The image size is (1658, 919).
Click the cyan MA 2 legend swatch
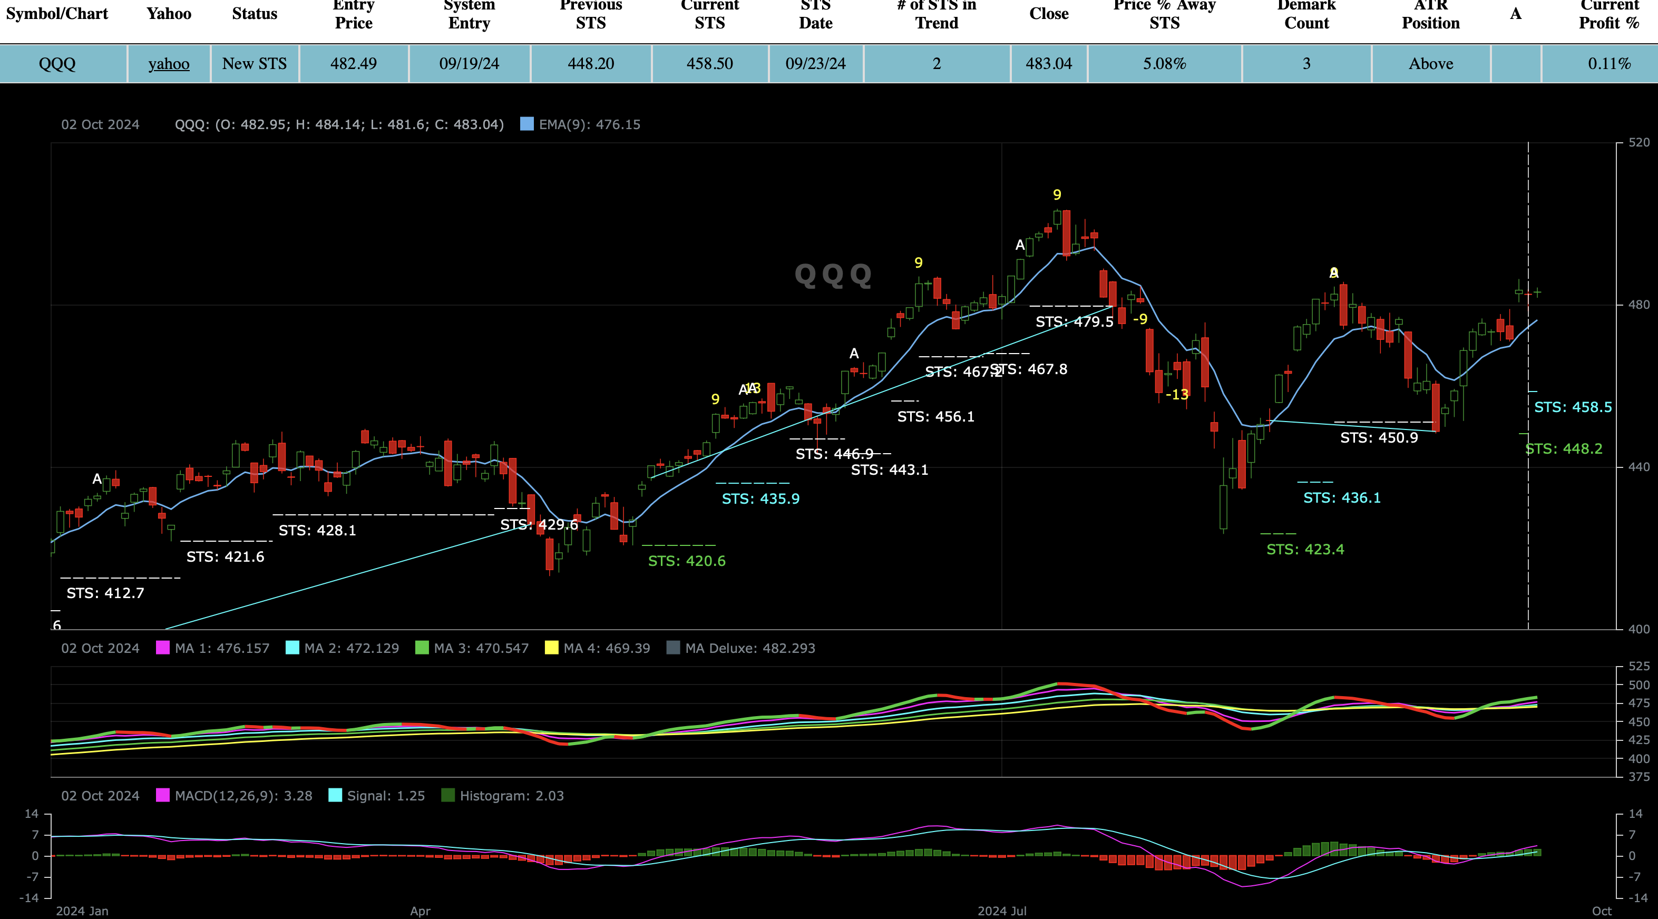click(x=292, y=648)
